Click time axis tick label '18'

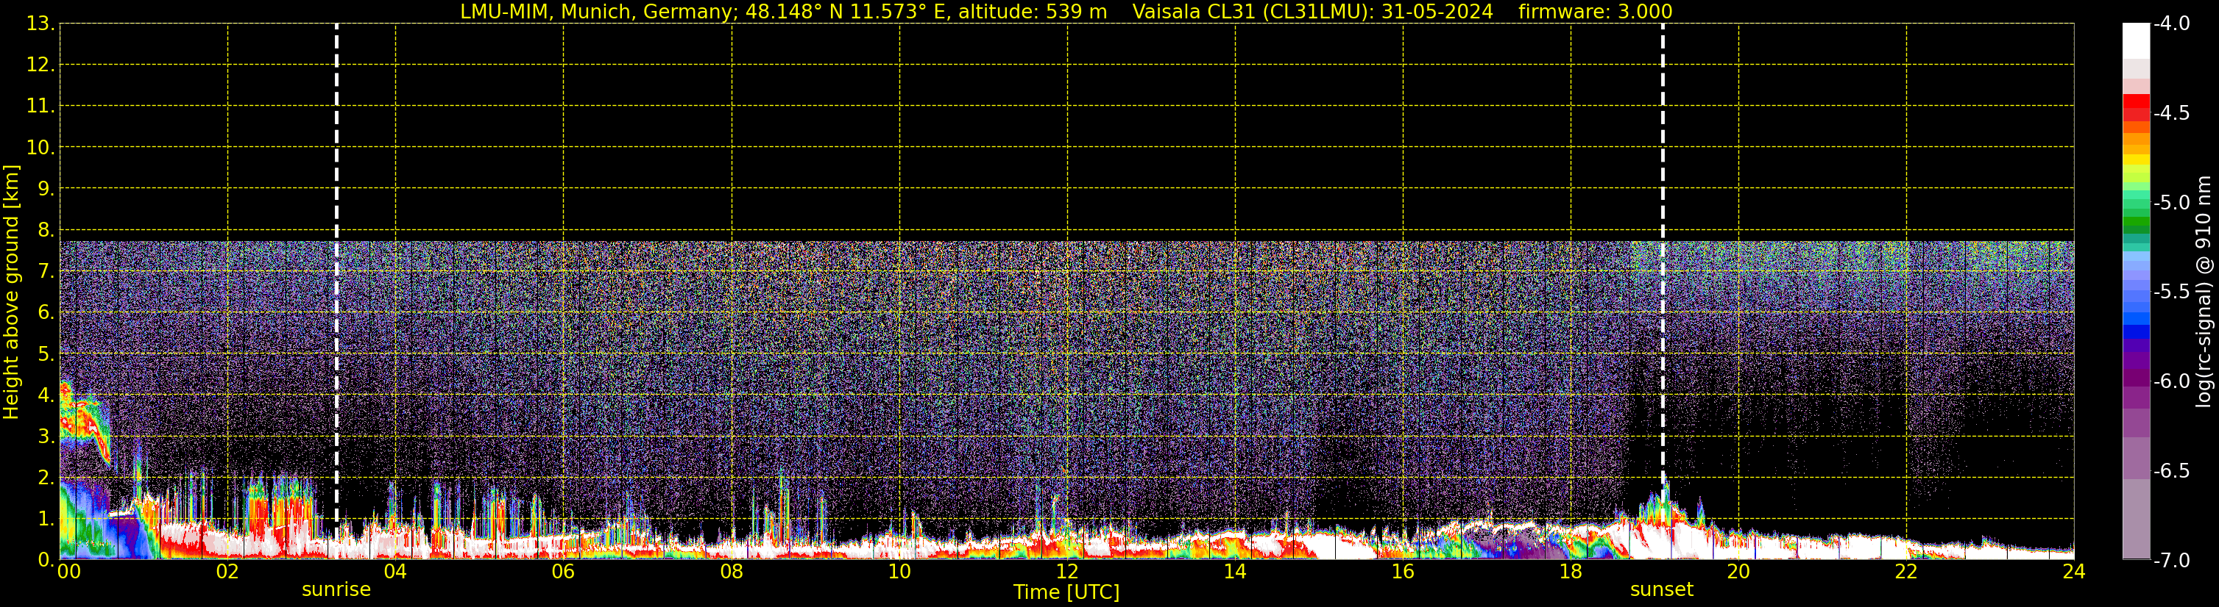[1571, 572]
